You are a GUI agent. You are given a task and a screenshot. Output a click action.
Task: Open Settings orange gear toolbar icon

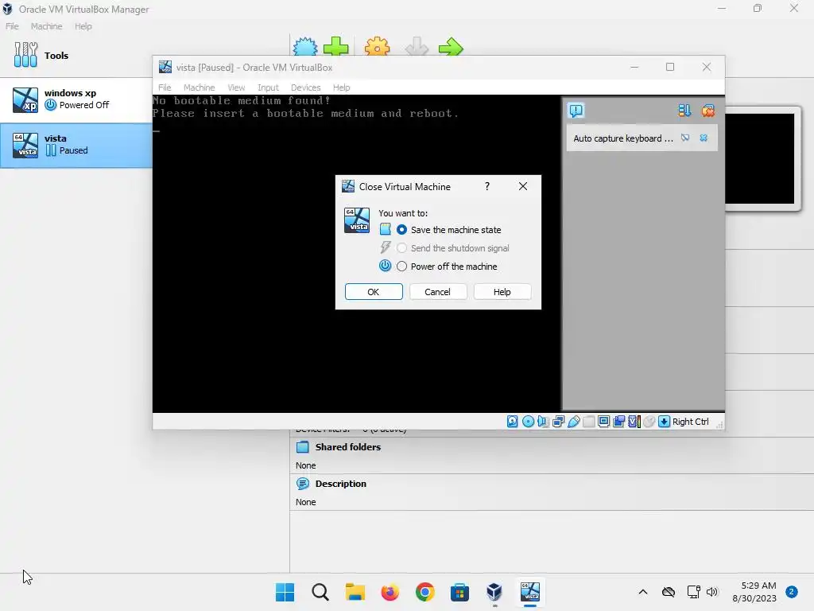coord(377,47)
